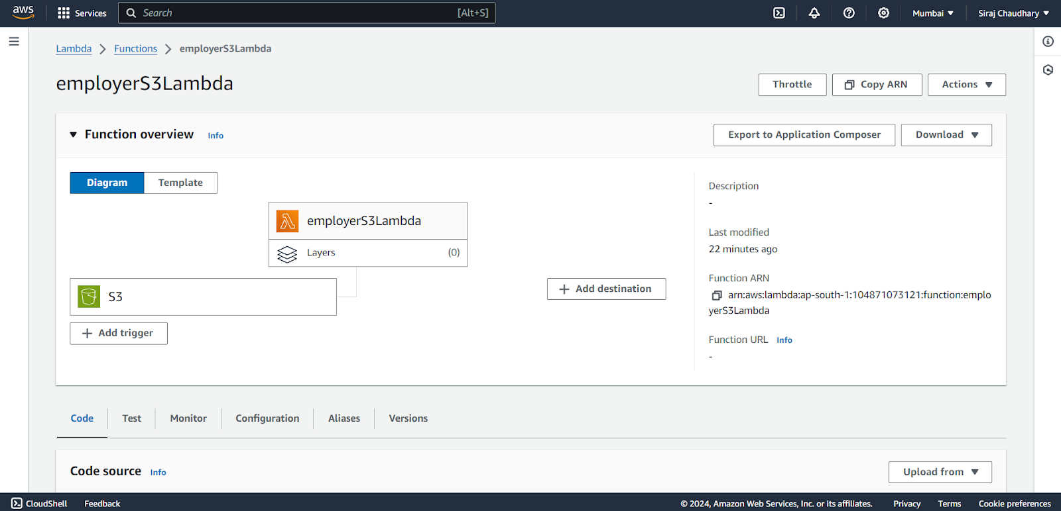Viewport: 1061px width, 511px height.
Task: Open the Upload from dropdown
Action: (x=940, y=472)
